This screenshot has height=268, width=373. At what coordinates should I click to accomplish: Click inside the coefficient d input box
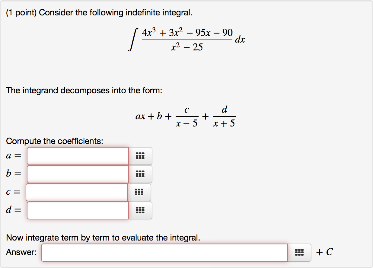(77, 210)
